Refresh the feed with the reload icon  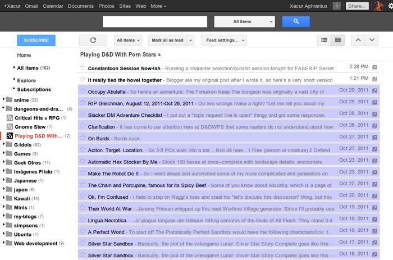pyautogui.click(x=93, y=40)
